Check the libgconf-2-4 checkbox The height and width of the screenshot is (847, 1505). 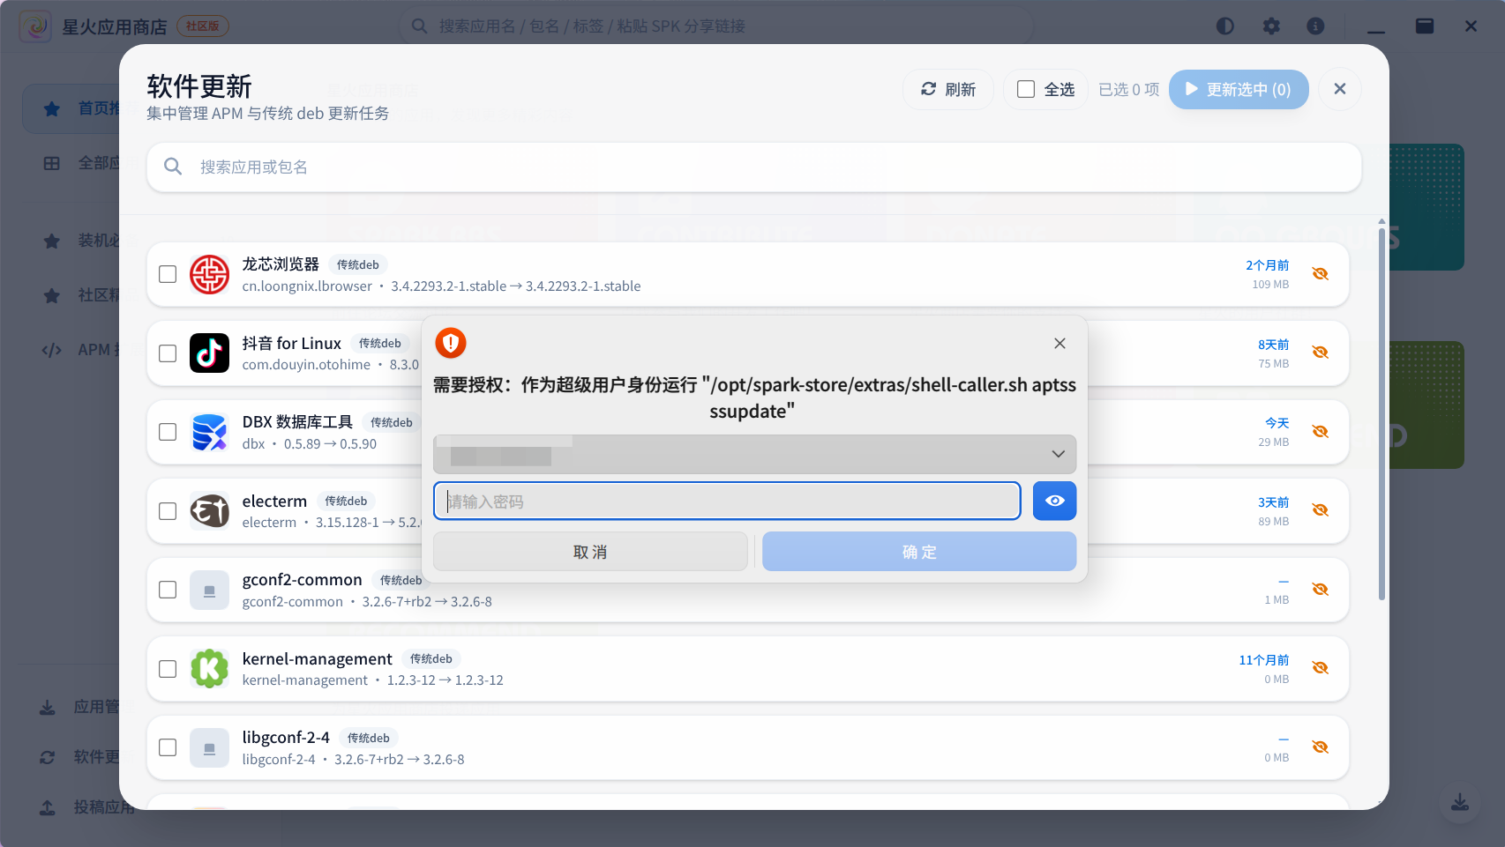click(x=168, y=747)
